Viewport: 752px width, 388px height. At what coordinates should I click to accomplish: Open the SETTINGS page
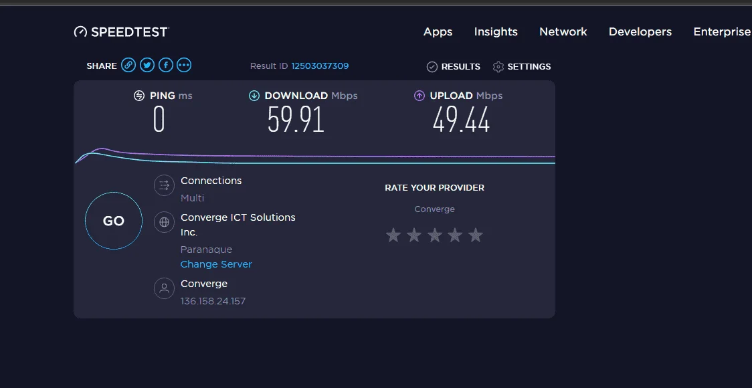coord(529,67)
